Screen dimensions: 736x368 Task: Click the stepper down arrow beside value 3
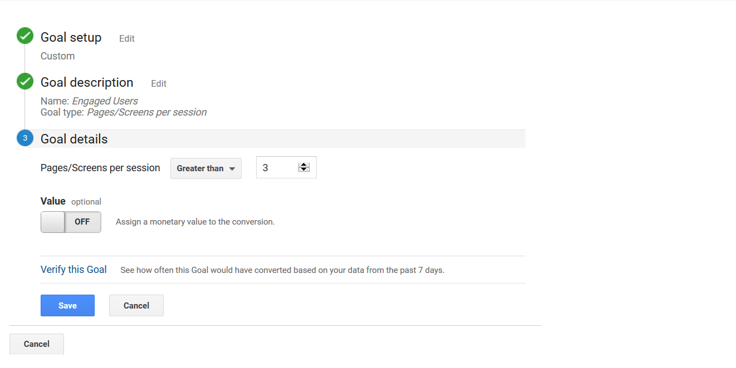point(304,170)
